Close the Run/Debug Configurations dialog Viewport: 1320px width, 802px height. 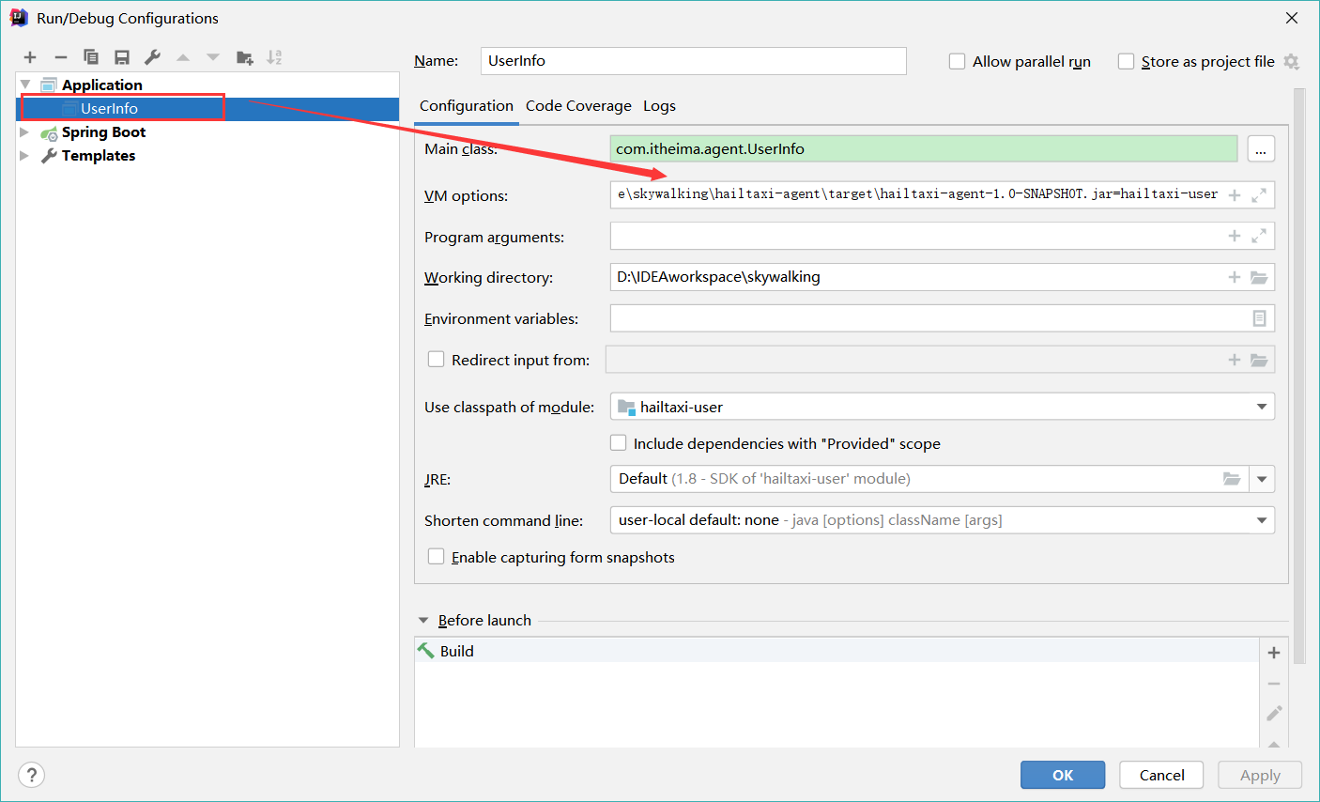[x=1292, y=18]
